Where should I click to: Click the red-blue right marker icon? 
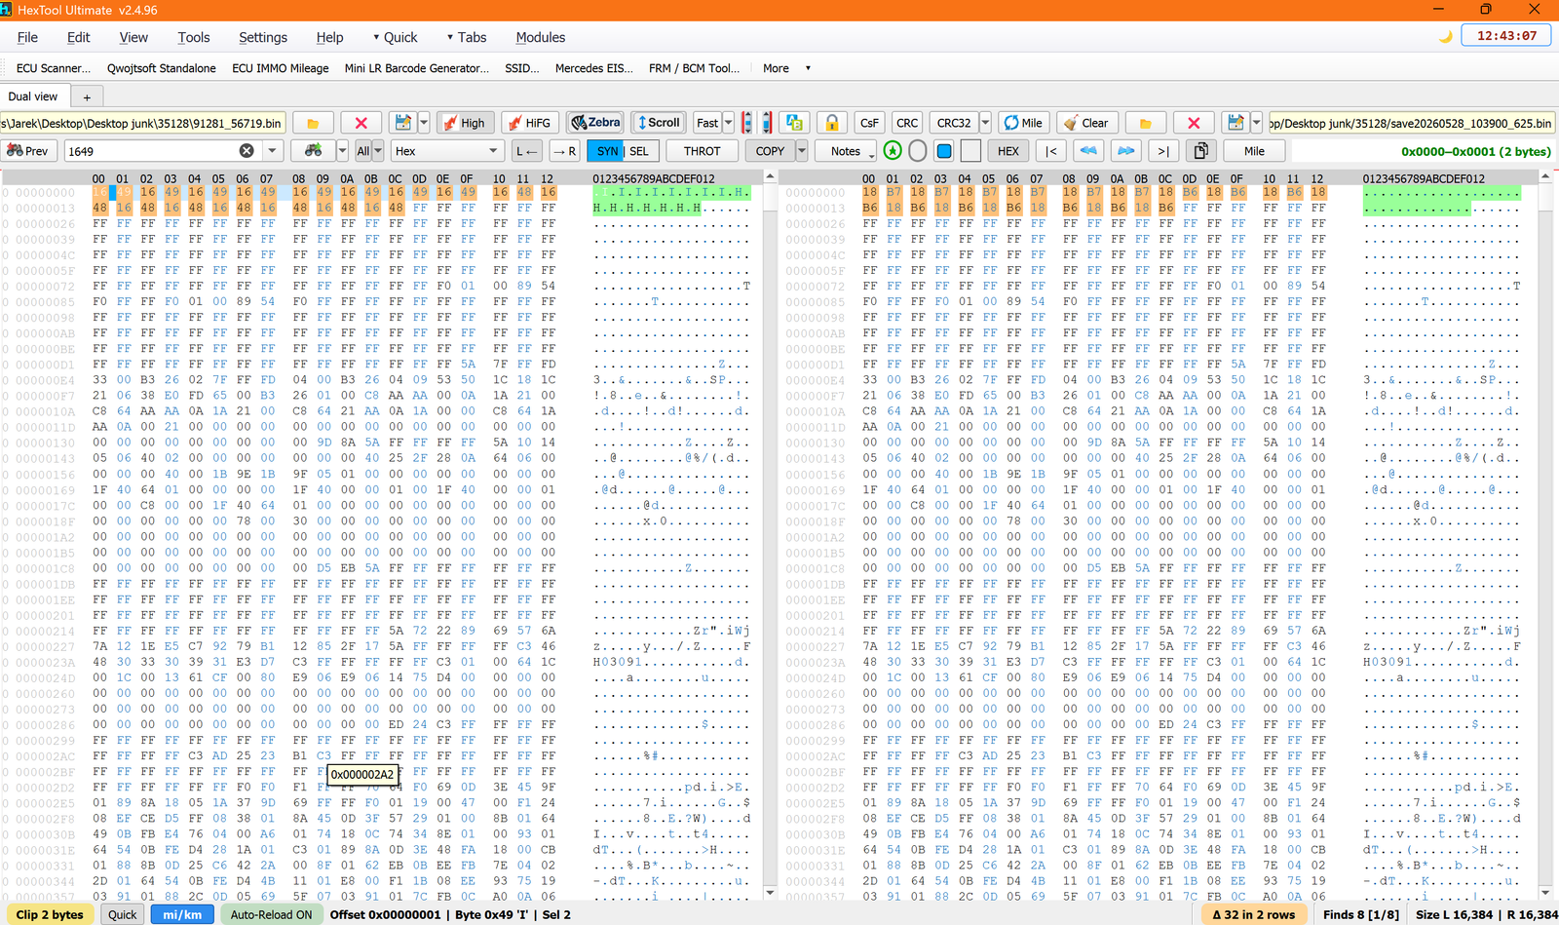[x=767, y=123]
